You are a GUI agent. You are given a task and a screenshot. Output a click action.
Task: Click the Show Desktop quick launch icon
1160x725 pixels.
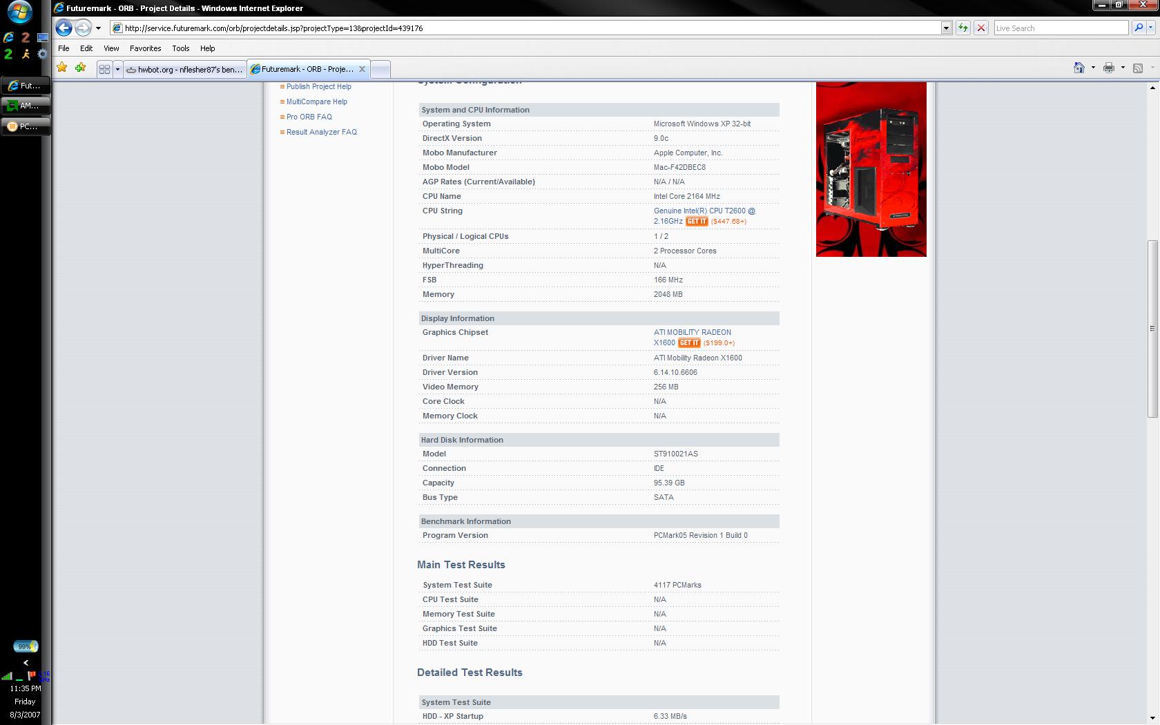coord(43,38)
